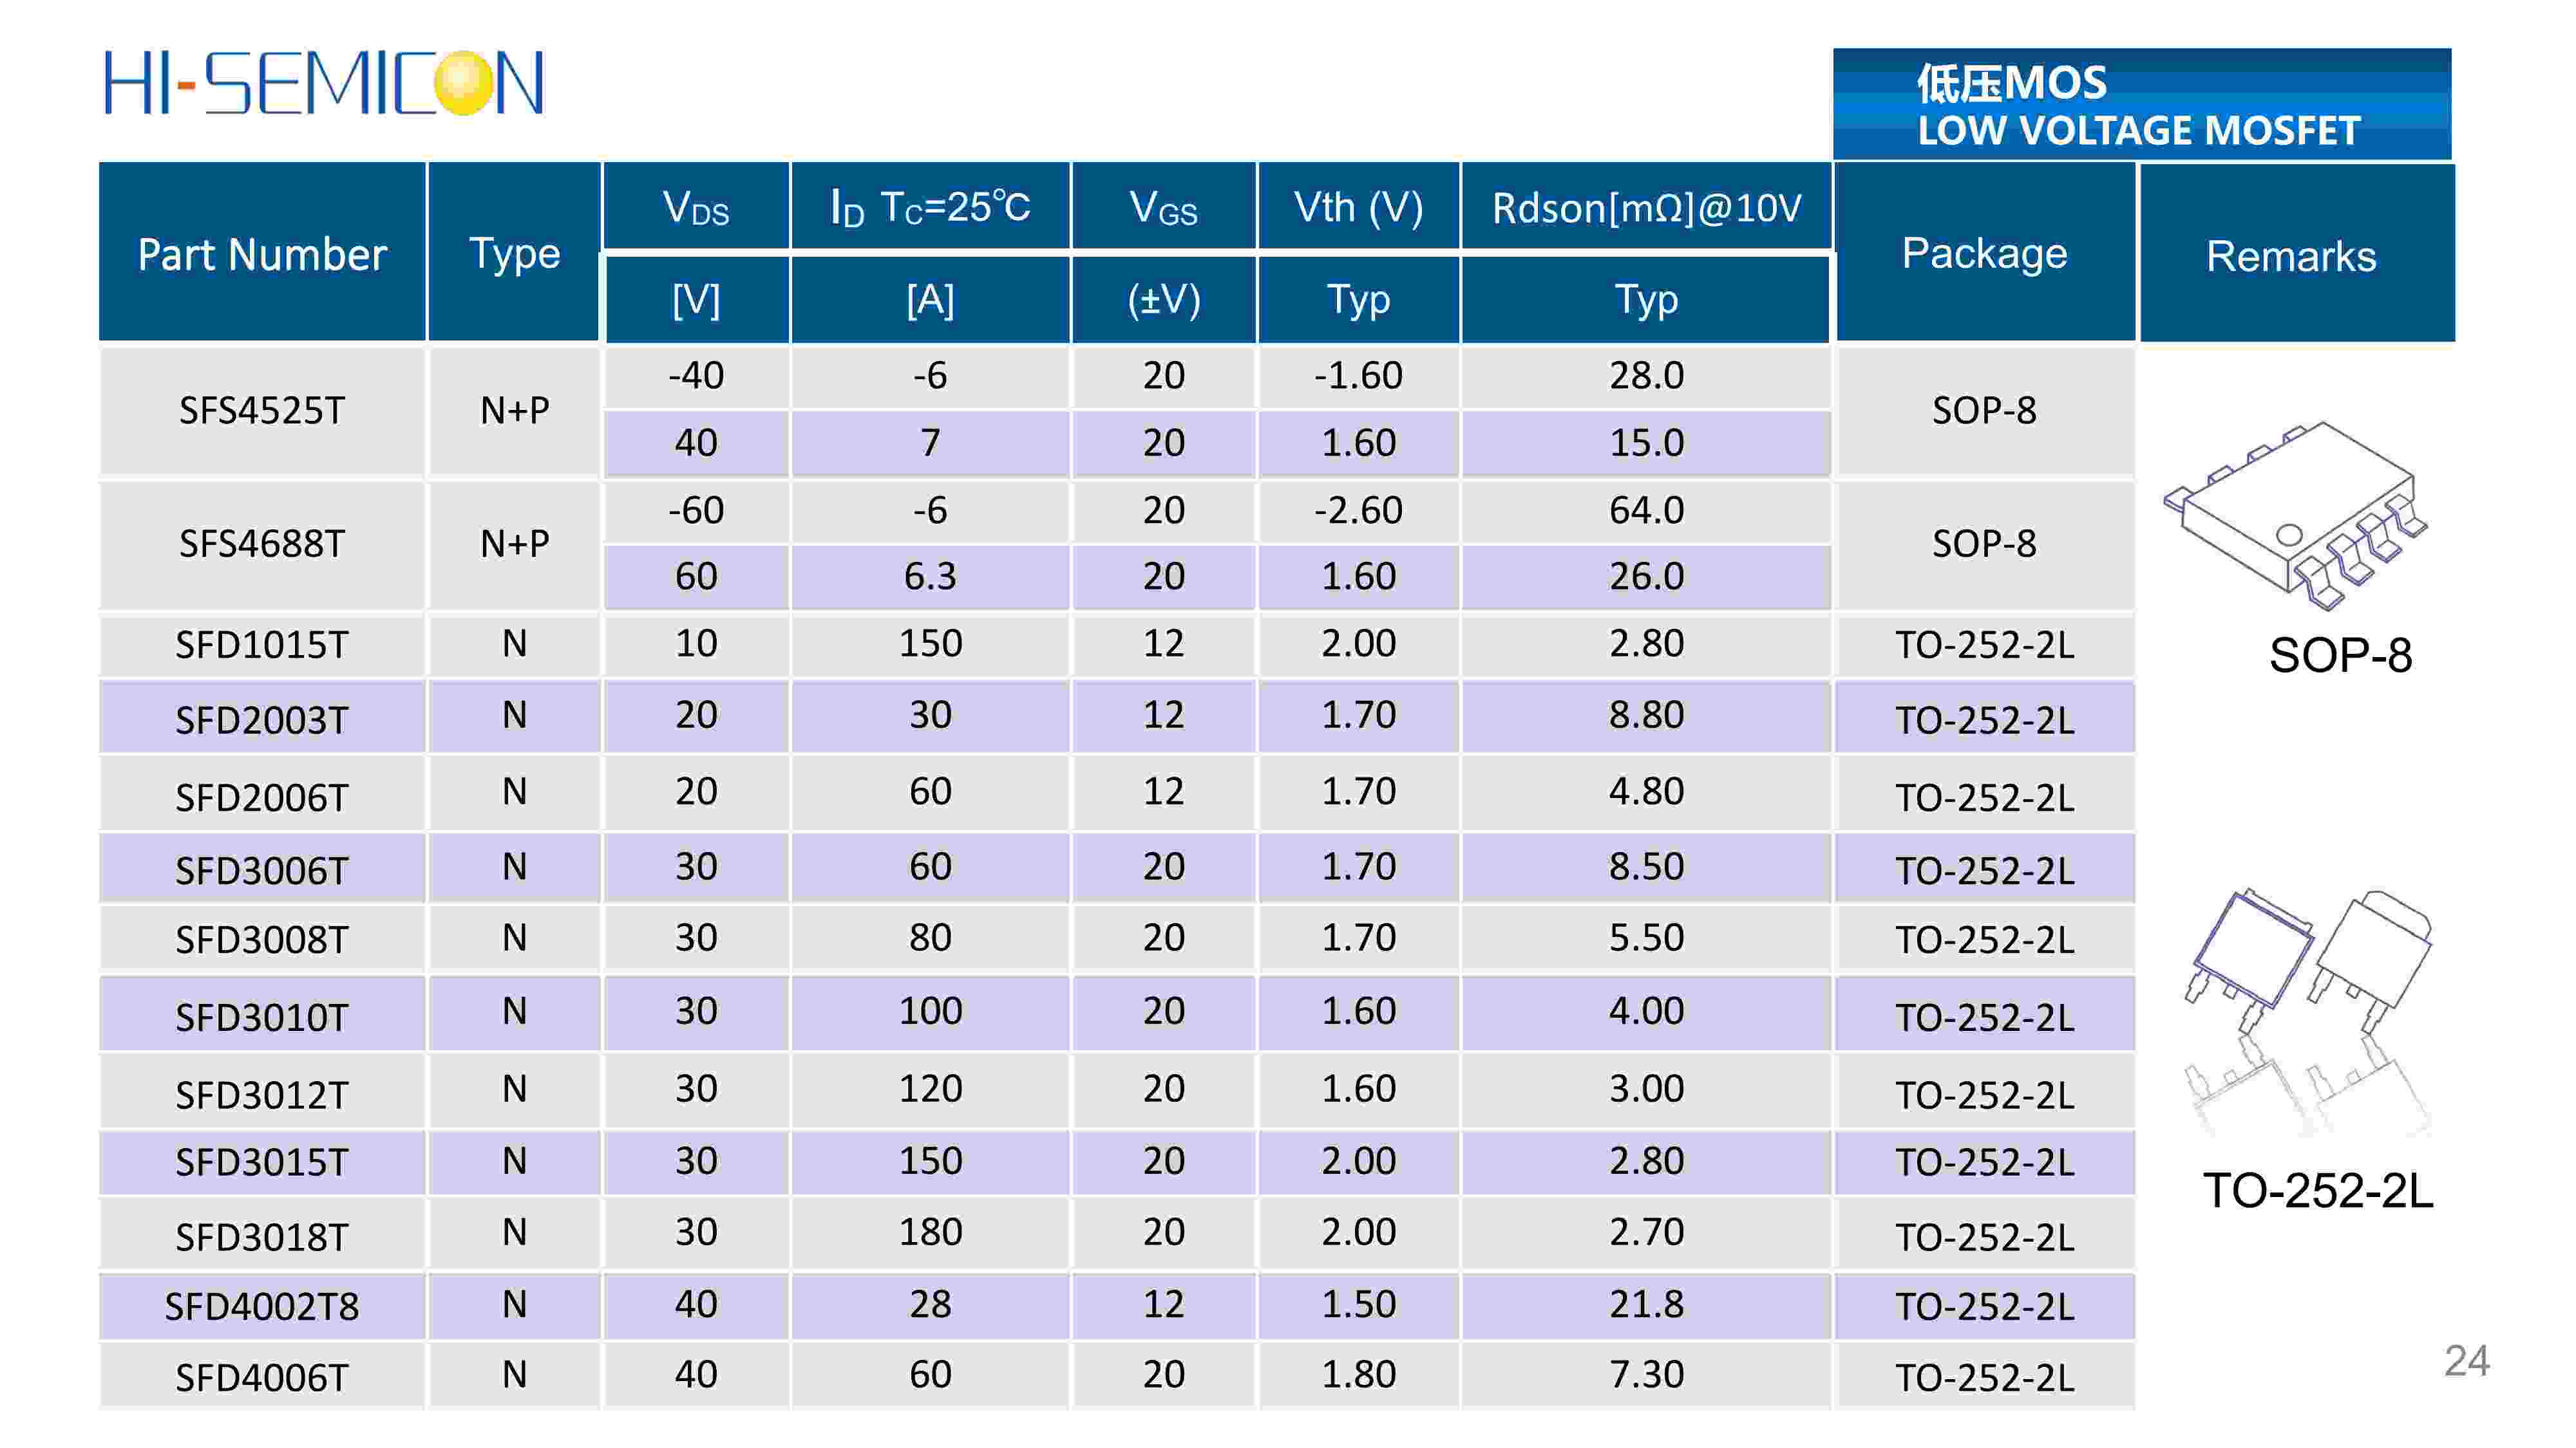Screen dimensions: 2576x1448
Task: Click the Vth (V) header cell
Action: point(1358,208)
